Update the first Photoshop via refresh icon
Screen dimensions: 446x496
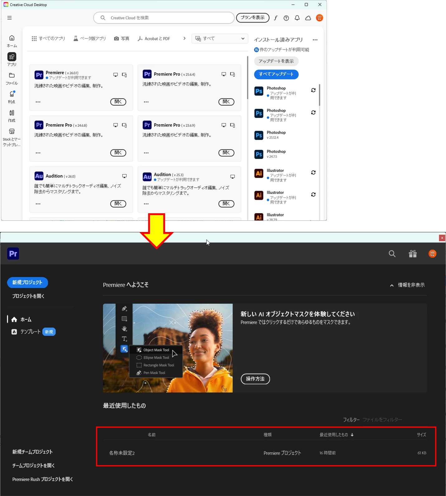pos(313,90)
